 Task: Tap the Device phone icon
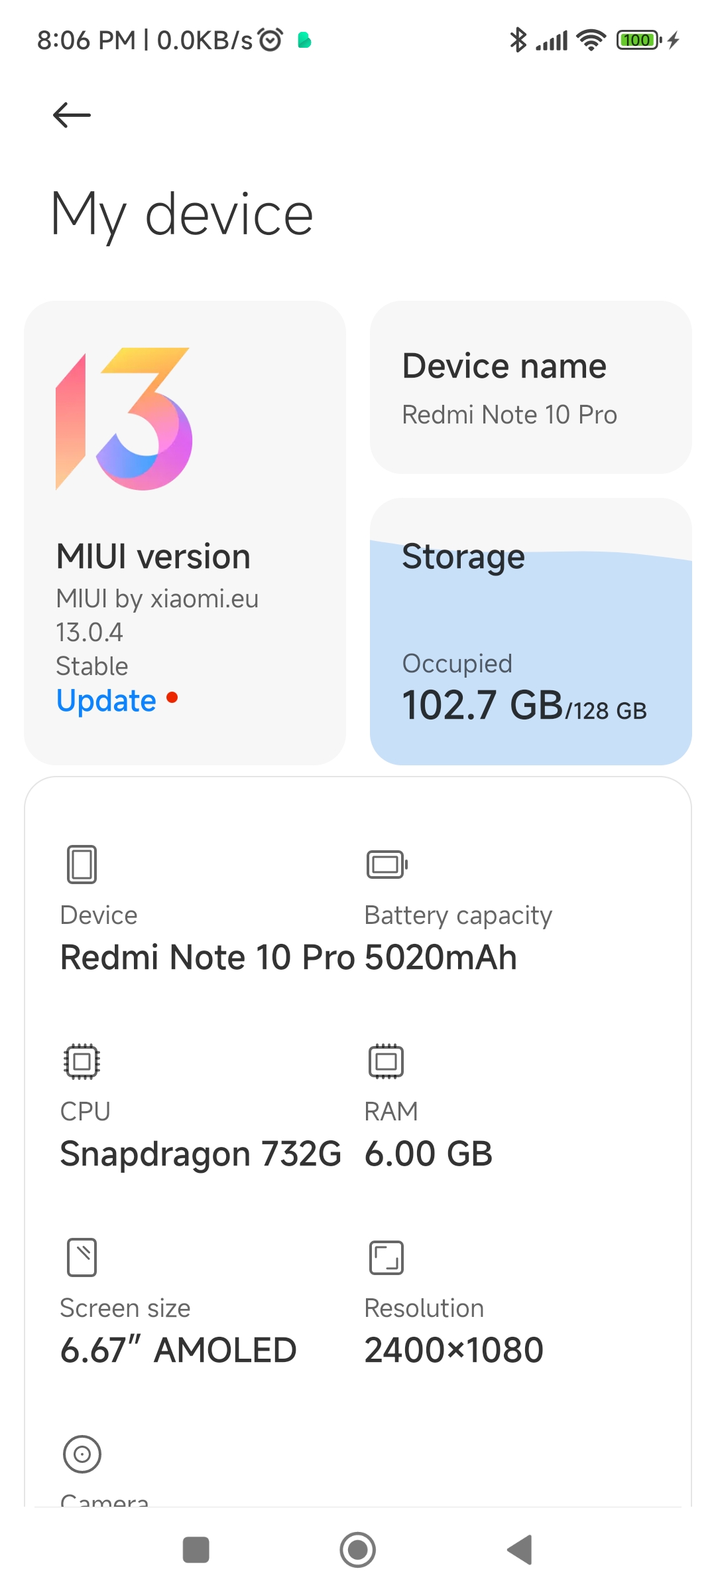pyautogui.click(x=82, y=864)
